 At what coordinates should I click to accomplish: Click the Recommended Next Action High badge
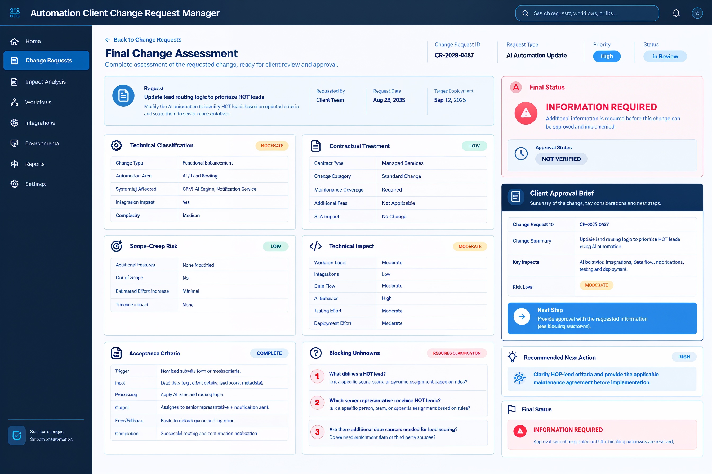[684, 357]
